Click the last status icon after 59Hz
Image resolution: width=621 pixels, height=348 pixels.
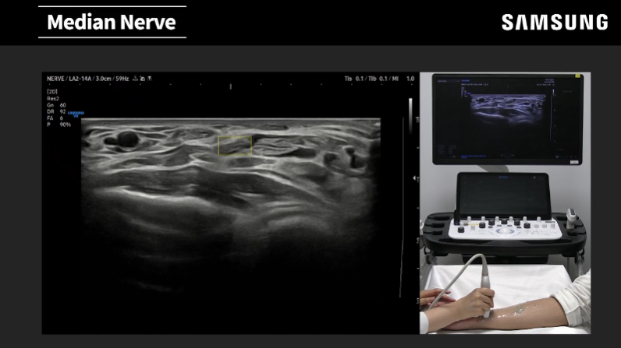pyautogui.click(x=149, y=79)
